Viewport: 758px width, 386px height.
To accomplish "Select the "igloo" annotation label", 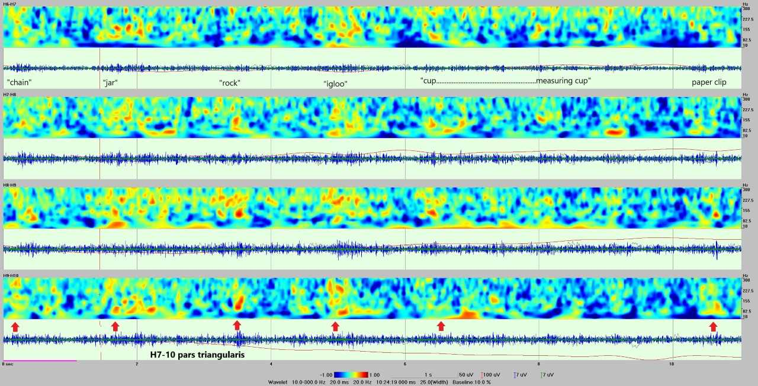I will pyautogui.click(x=335, y=83).
